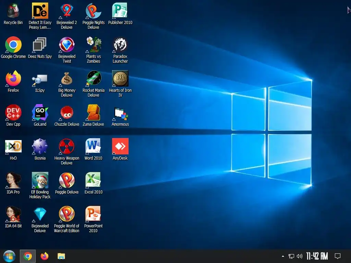The height and width of the screenshot is (263, 351).
Task: Open the Peggle Deluxe shortcut
Action: 67,183
